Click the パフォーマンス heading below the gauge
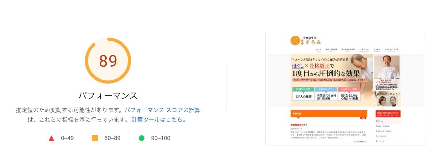448x155 pixels. pos(108,95)
